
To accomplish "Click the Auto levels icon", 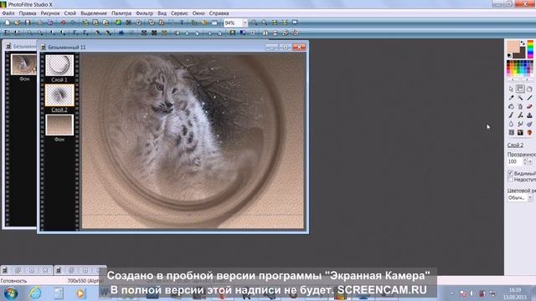I will click(8, 33).
